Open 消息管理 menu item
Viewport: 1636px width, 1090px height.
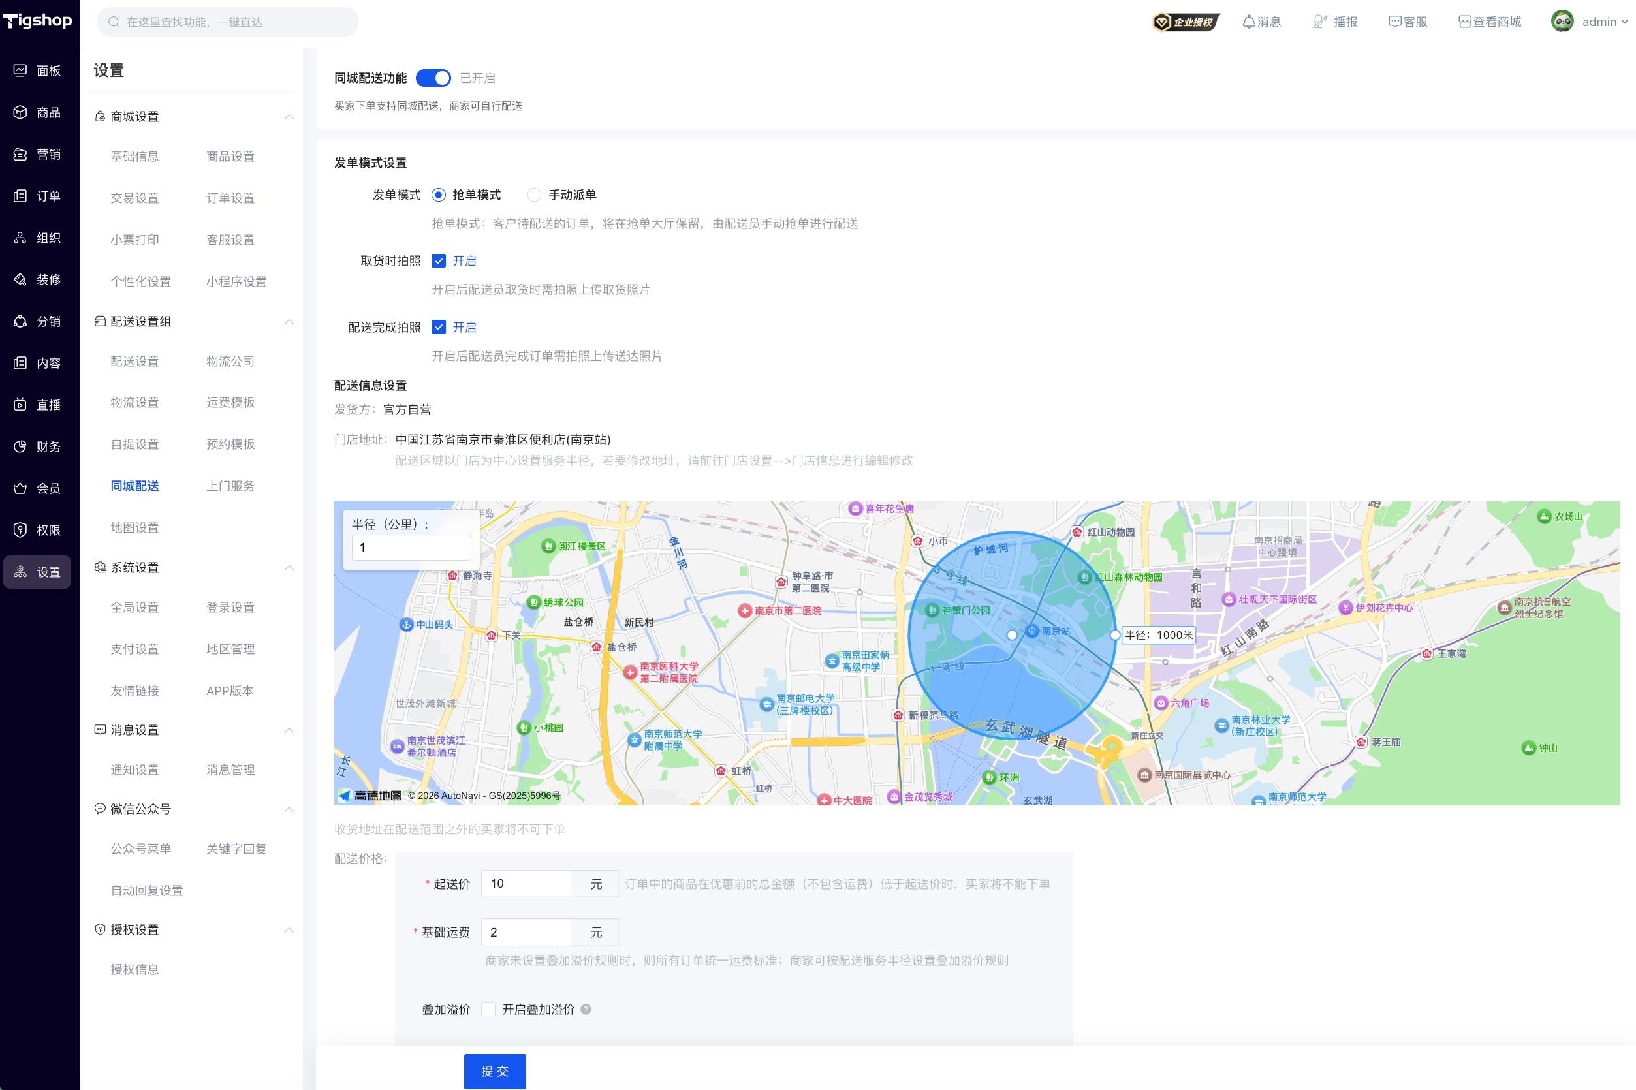coord(230,770)
